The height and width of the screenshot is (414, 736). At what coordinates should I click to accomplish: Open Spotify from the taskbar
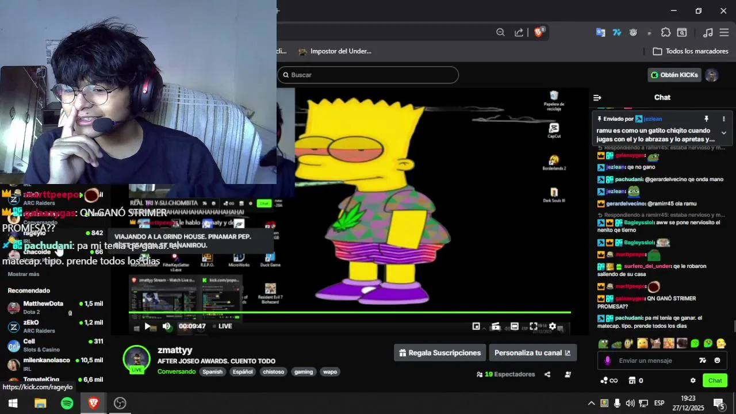point(67,403)
